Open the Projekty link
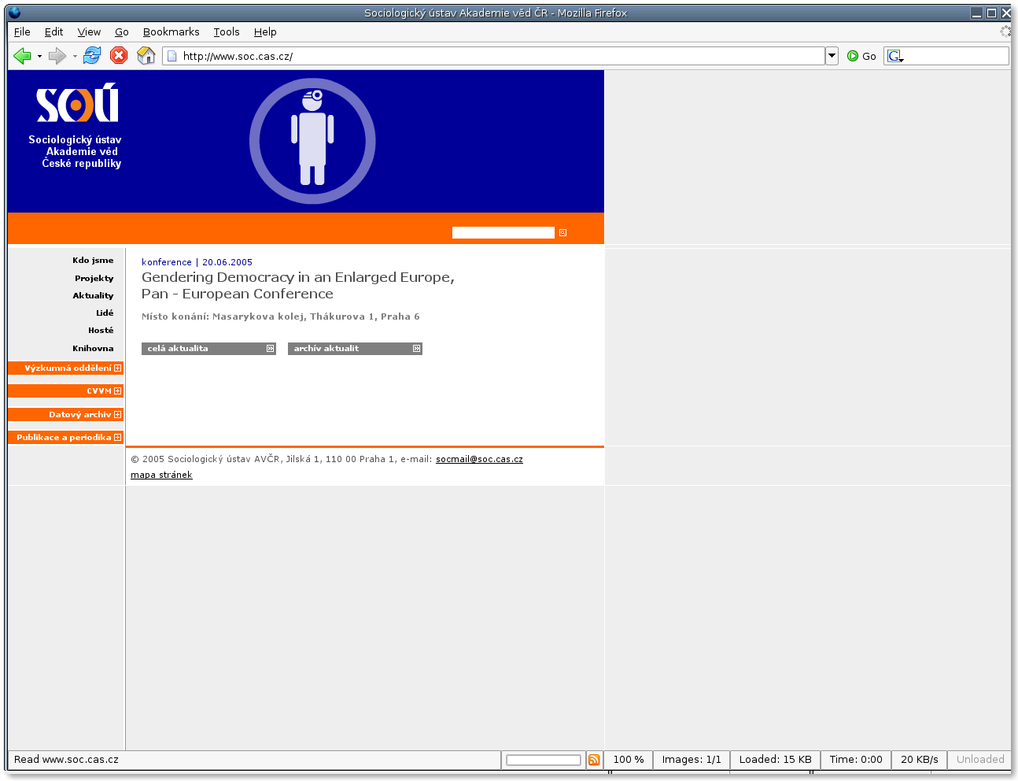The width and height of the screenshot is (1018, 781). pyautogui.click(x=94, y=278)
